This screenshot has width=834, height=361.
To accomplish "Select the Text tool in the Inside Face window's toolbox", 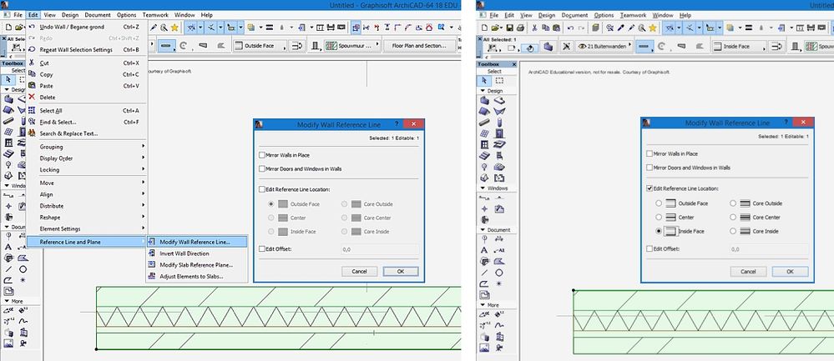I will pyautogui.click(x=484, y=250).
